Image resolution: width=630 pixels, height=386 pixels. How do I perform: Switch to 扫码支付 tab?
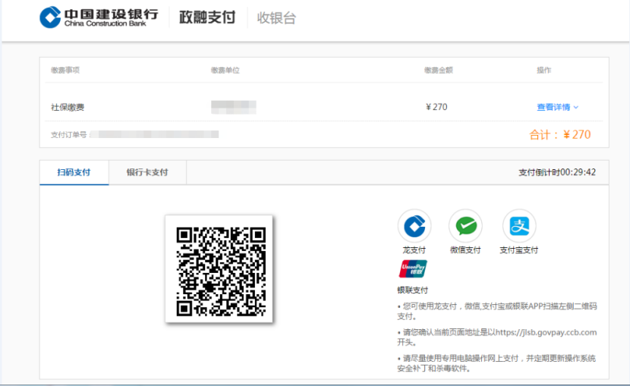click(74, 173)
